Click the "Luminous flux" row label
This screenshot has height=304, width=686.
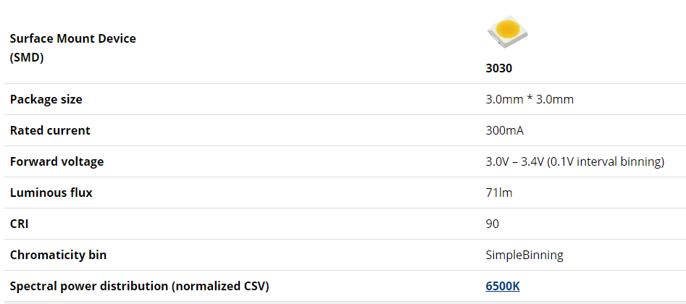51,193
